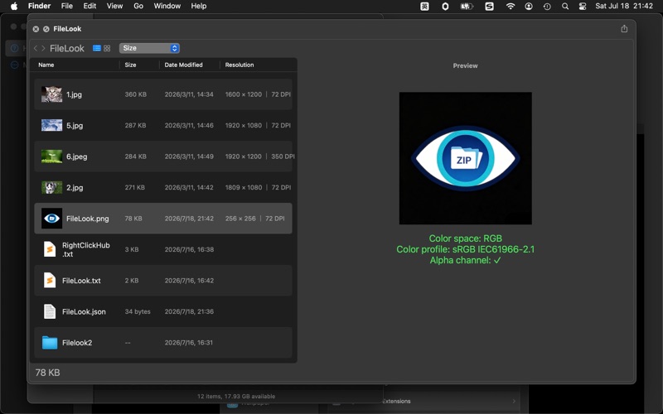Select the 6.jpeg file name

pyautogui.click(x=76, y=156)
